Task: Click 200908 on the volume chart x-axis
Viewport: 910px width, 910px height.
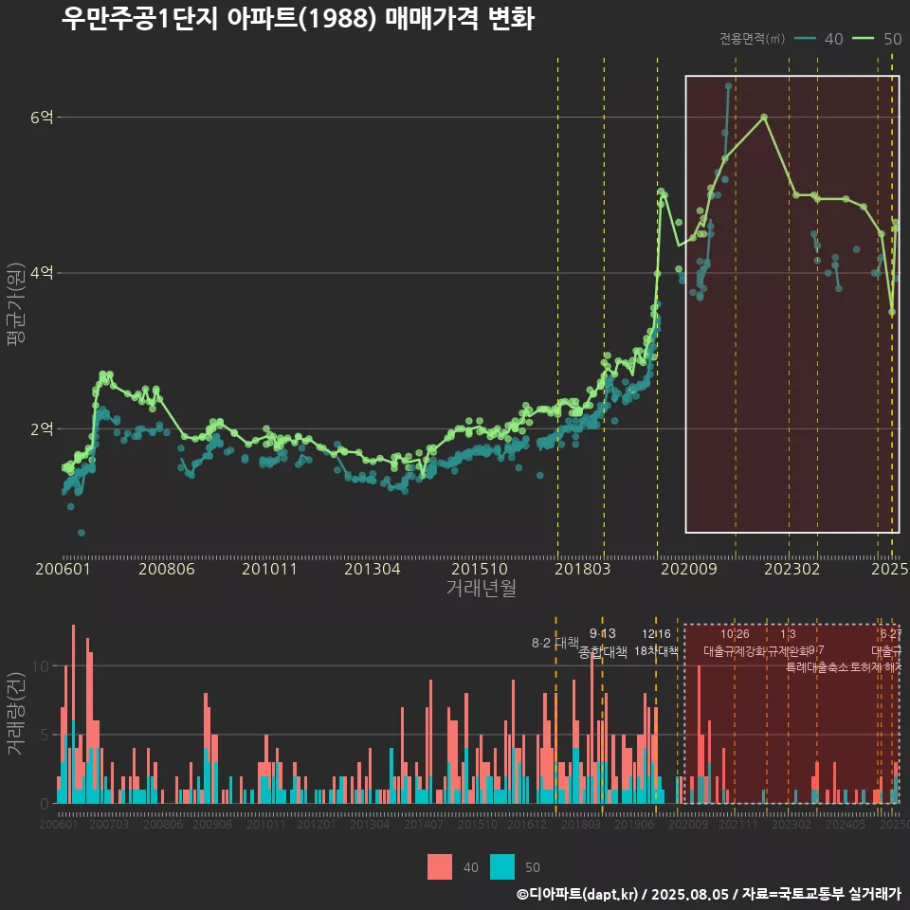Action: [212, 824]
